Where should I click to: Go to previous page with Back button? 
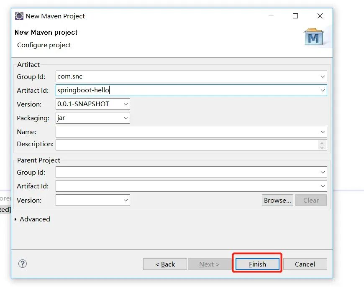[165, 264]
